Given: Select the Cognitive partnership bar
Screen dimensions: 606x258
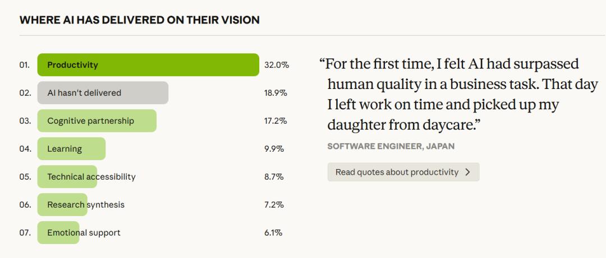Looking at the screenshot, I should (x=97, y=121).
